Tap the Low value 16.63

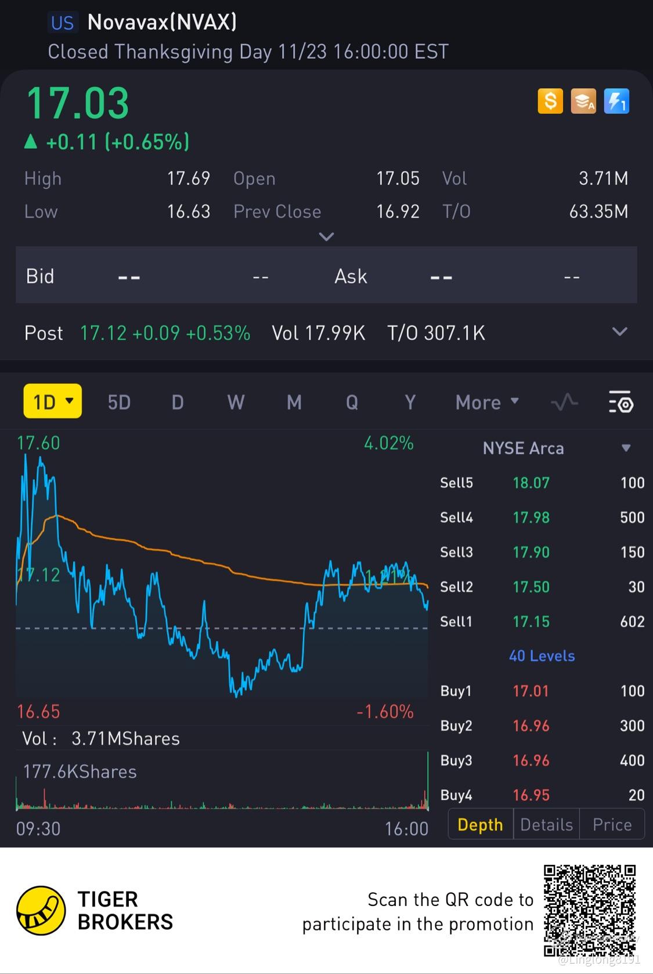click(189, 211)
